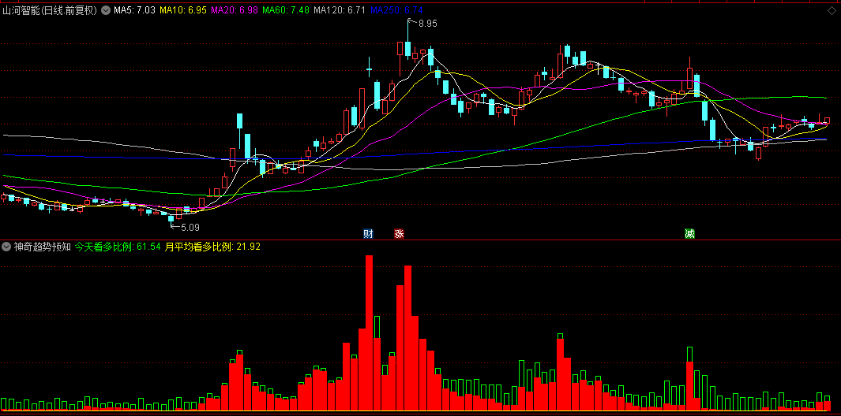Viewport: 841px width, 416px height.
Task: Select the 山河智能(日线.前复权) chart title
Action: click(50, 10)
